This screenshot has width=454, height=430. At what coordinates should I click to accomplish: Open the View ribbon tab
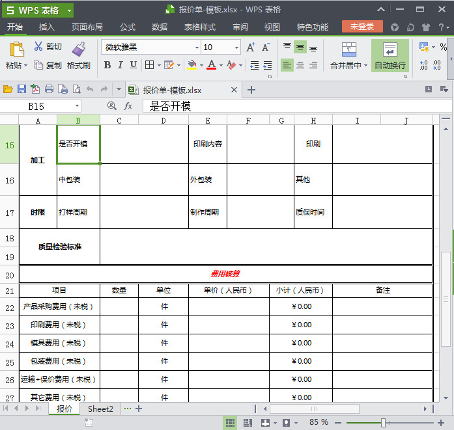[x=272, y=27]
